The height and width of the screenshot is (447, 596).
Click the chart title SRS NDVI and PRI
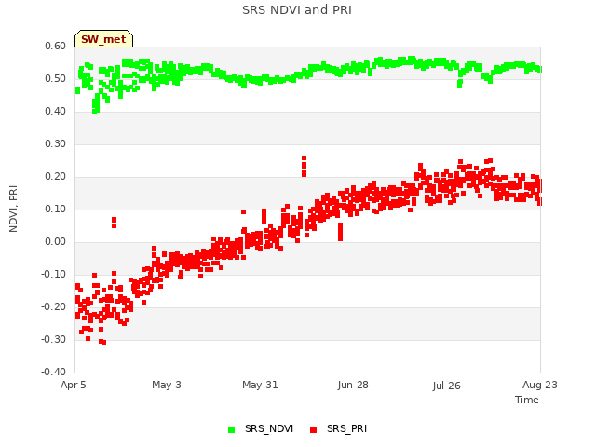[297, 10]
